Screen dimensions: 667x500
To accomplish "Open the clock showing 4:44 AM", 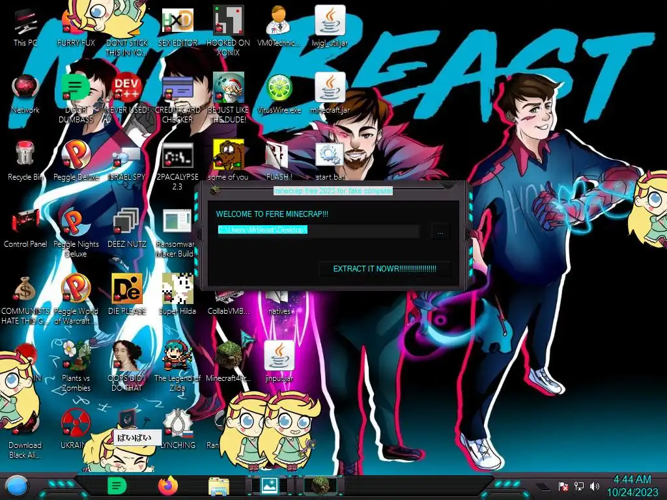I will [x=632, y=486].
